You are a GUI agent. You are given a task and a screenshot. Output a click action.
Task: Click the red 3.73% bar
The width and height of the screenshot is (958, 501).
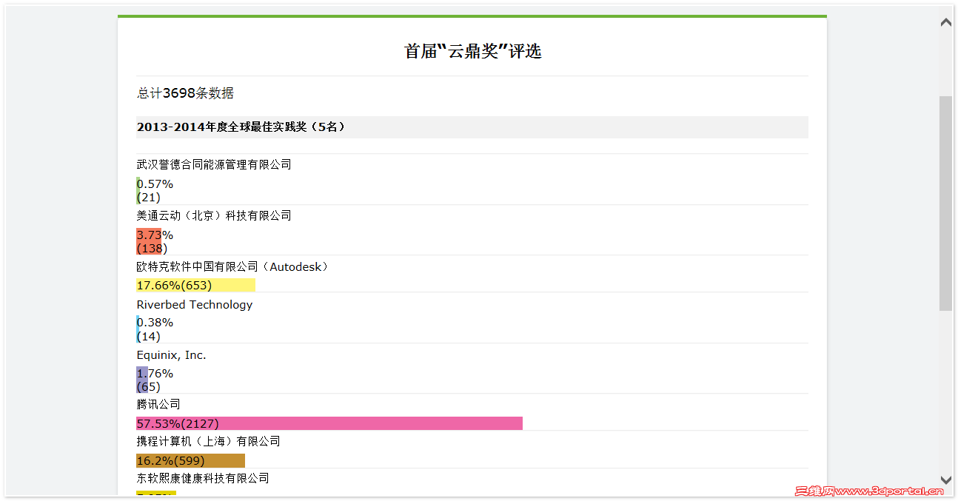(x=149, y=241)
